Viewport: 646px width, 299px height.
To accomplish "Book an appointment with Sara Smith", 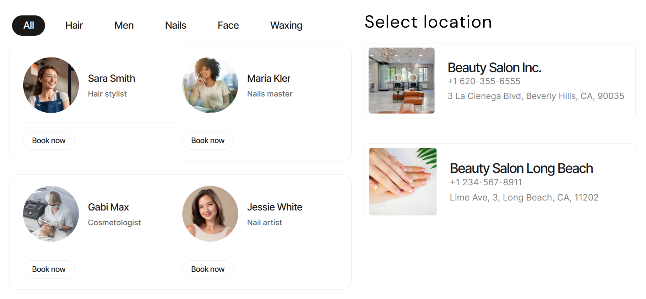I will (x=48, y=140).
